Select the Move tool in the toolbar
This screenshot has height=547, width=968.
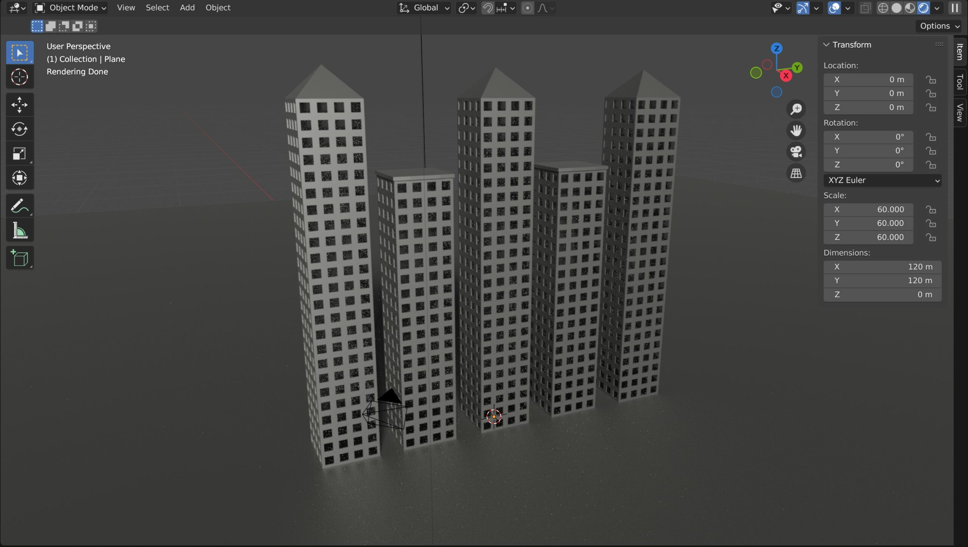20,105
